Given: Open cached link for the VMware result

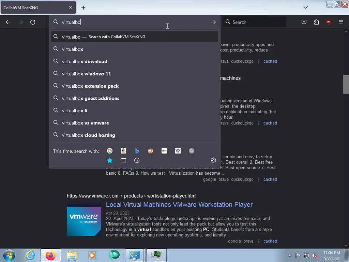Looking at the screenshot, I should (270, 241).
